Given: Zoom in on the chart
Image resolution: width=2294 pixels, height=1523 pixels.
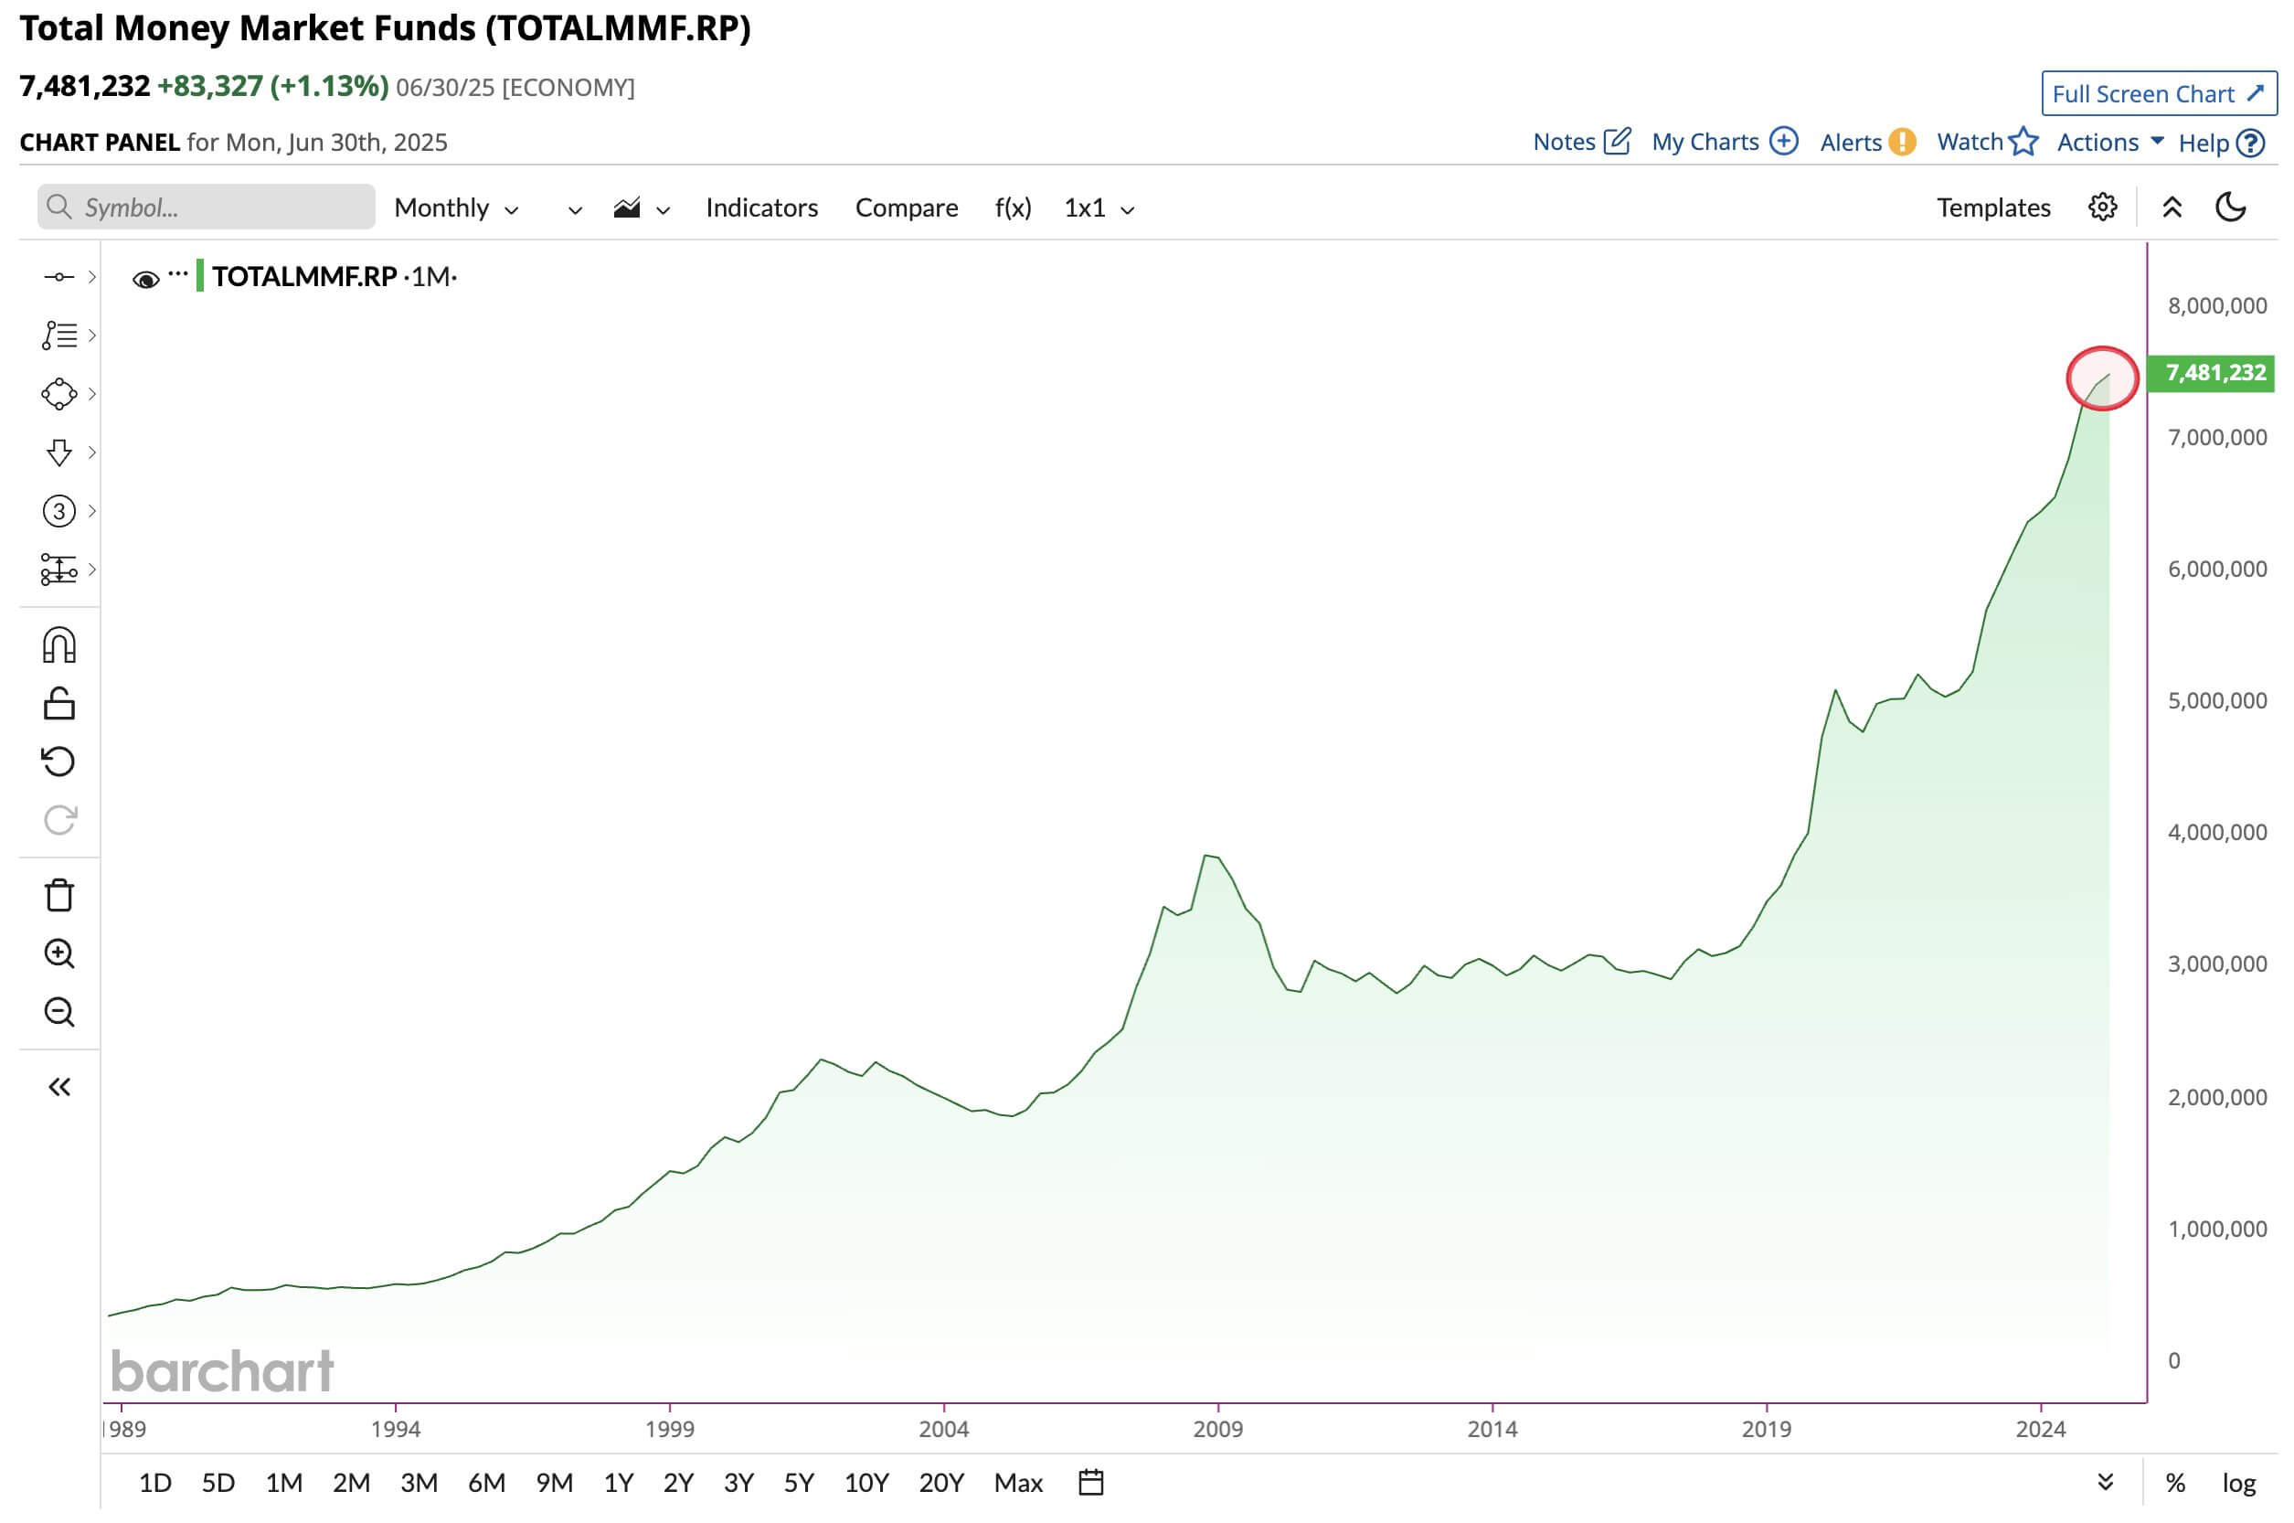Looking at the screenshot, I should tap(60, 953).
